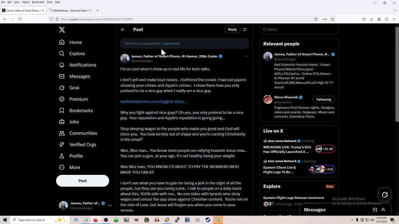
Task: Open Epstein Flight Logs Release Imminent story
Action: 293,198
